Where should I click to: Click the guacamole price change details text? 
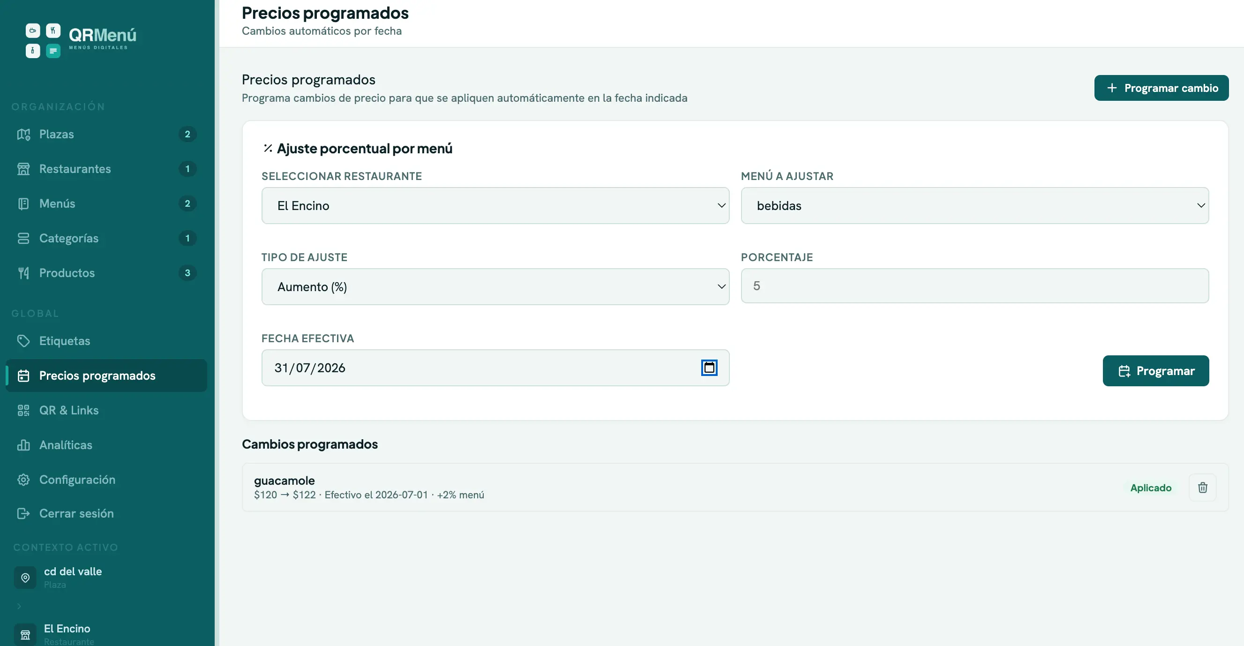pos(369,495)
